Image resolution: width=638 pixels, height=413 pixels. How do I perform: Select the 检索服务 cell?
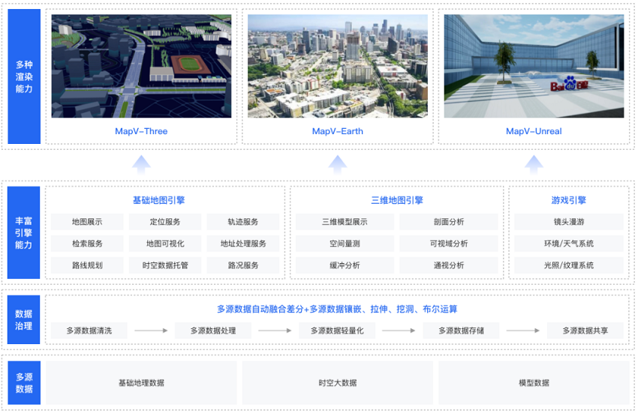(x=87, y=244)
